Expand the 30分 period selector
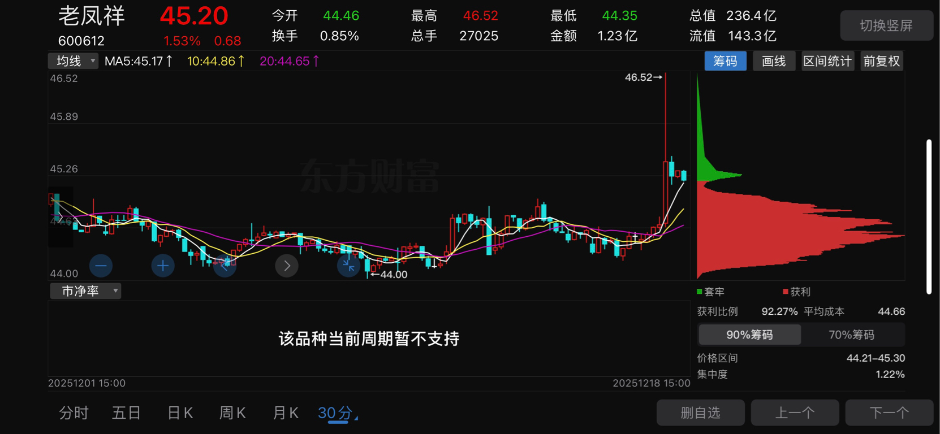940x434 pixels. (338, 413)
